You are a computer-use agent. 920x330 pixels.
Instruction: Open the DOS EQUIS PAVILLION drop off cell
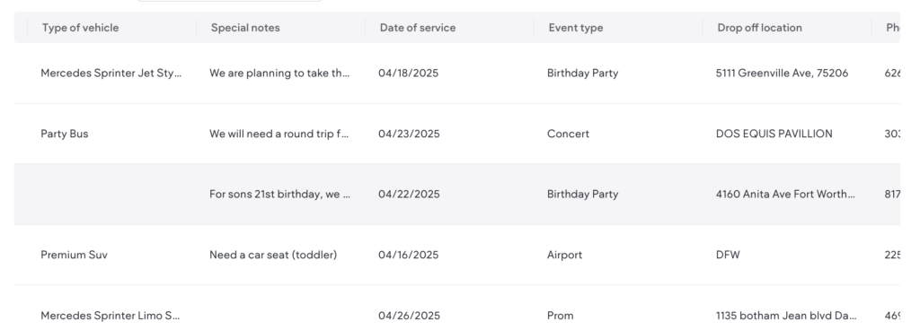pos(774,134)
